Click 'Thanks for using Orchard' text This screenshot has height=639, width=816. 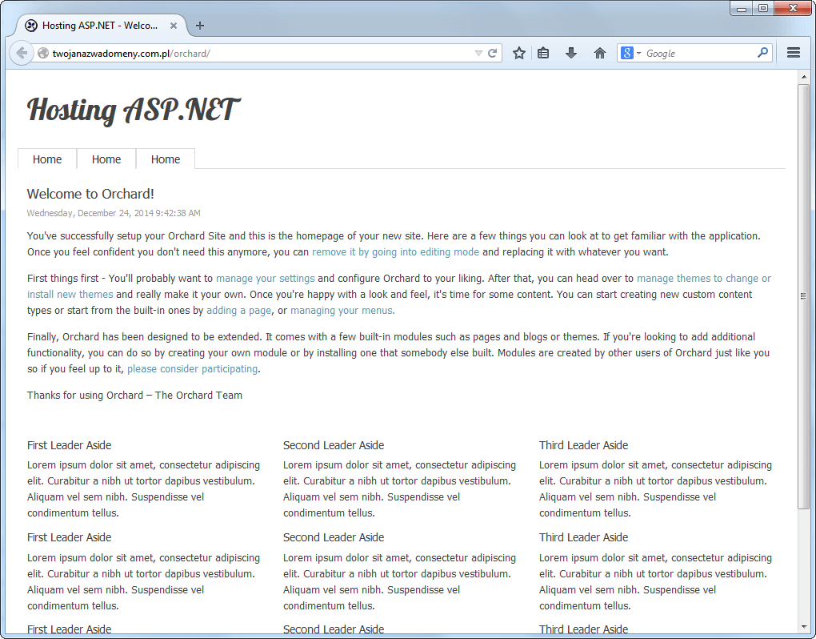coord(86,396)
